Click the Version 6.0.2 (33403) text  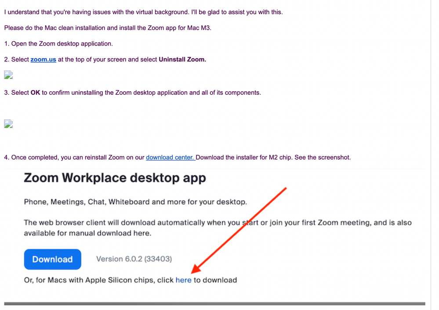coord(134,259)
